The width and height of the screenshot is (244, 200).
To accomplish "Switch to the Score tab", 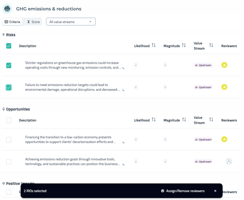I will [x=33, y=22].
